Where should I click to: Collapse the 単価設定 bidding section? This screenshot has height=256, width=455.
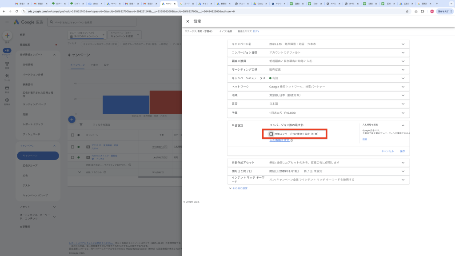tap(403, 125)
